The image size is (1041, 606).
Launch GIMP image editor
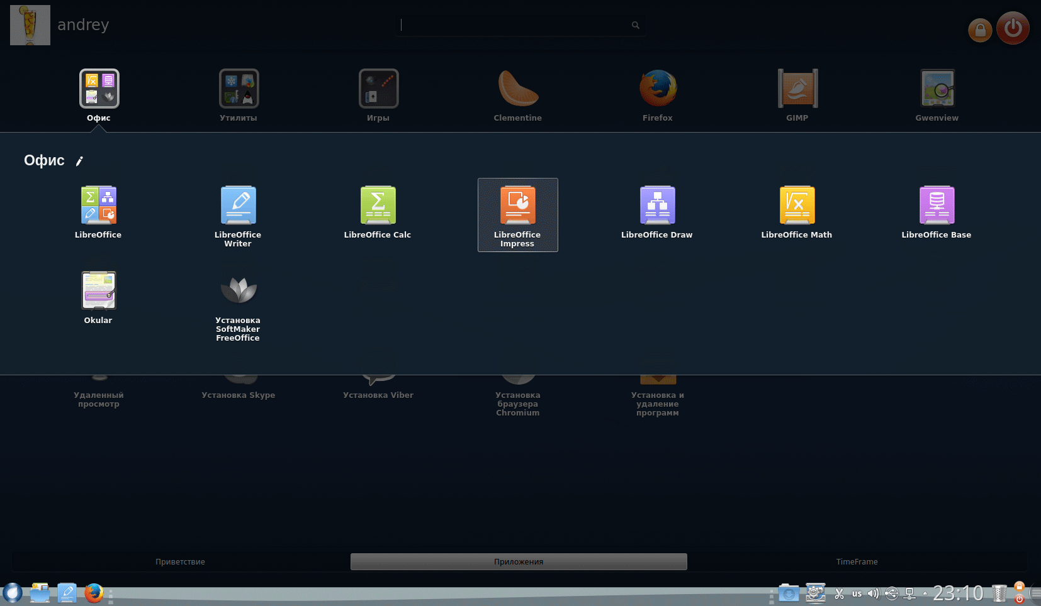[x=797, y=89]
